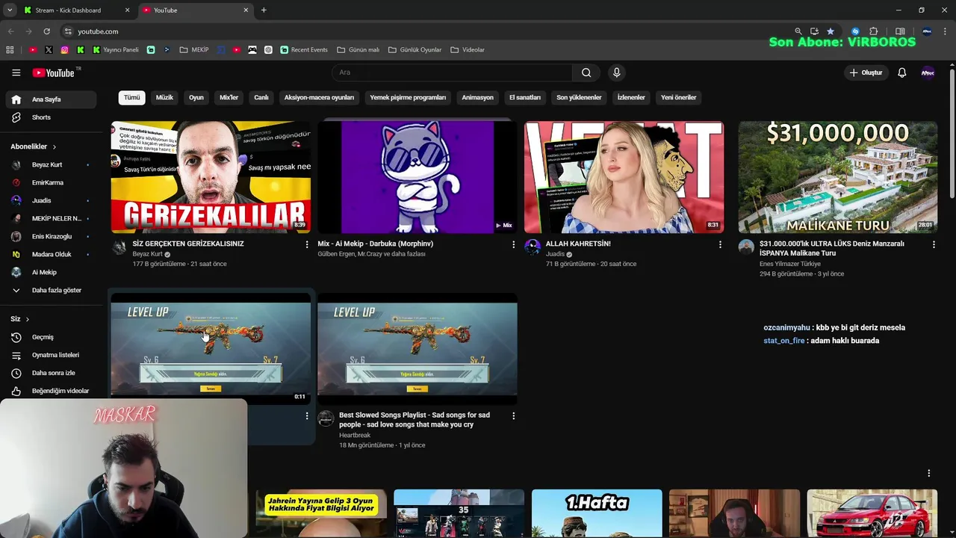
Task: Expand Daha fazla göster in subscriptions
Action: pos(51,290)
